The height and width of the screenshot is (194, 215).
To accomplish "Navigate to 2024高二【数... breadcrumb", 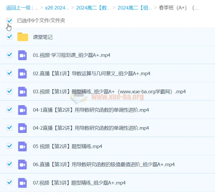I will coord(93,8).
